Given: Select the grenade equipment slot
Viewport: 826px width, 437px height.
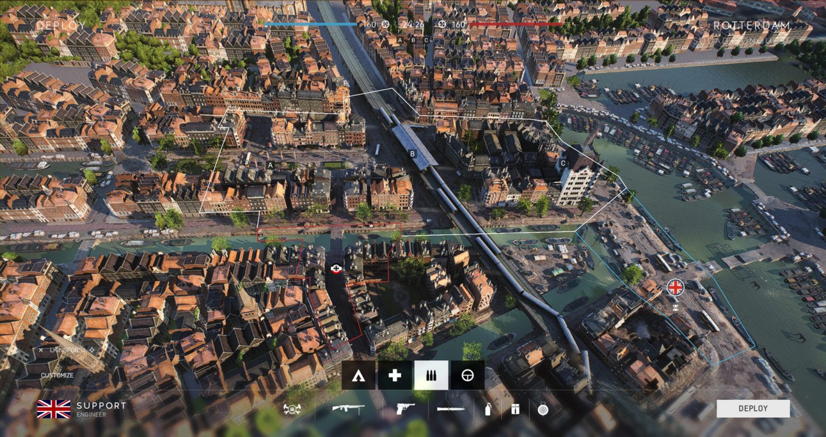Looking at the screenshot, I should [x=488, y=409].
